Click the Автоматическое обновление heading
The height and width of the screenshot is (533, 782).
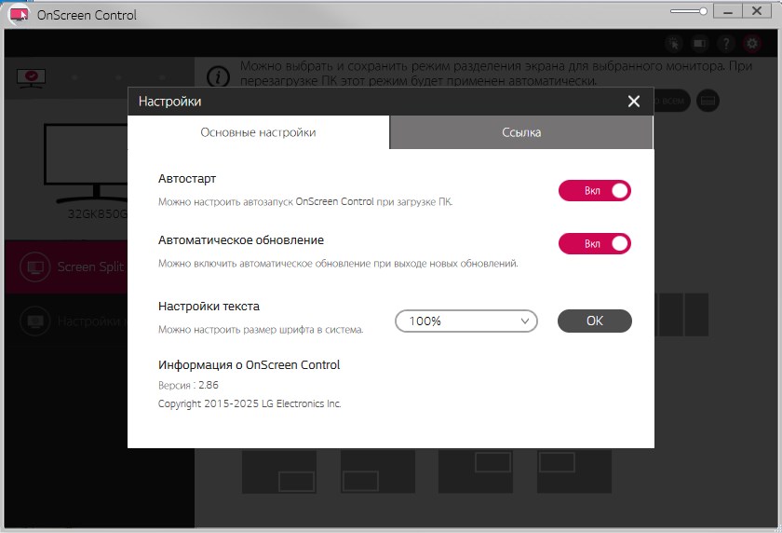241,240
